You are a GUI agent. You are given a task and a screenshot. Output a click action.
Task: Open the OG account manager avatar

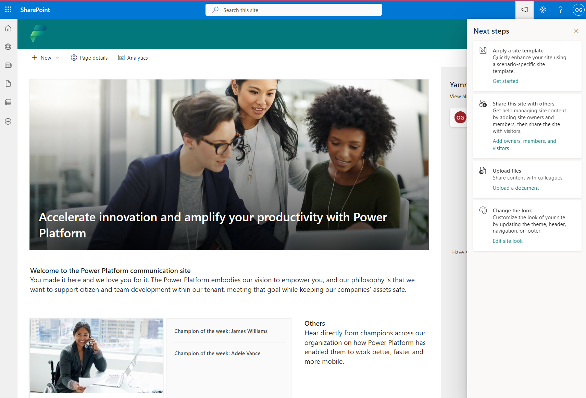click(x=578, y=10)
